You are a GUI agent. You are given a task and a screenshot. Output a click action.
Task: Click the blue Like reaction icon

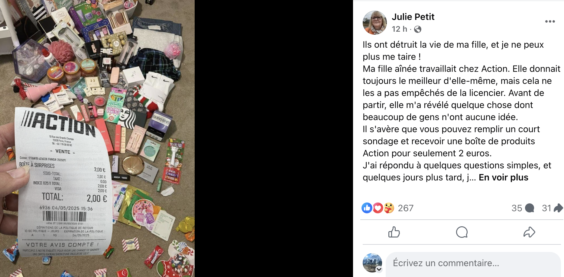coord(367,208)
